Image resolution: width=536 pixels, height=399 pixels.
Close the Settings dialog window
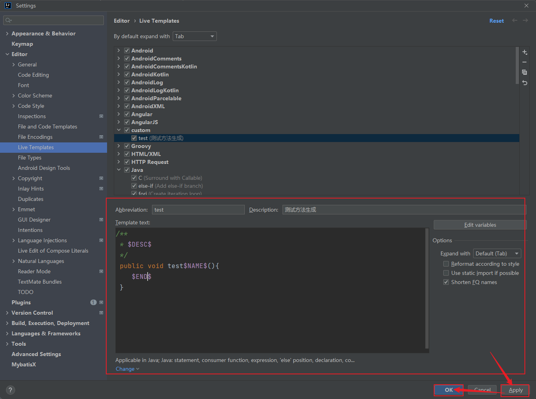pyautogui.click(x=526, y=6)
